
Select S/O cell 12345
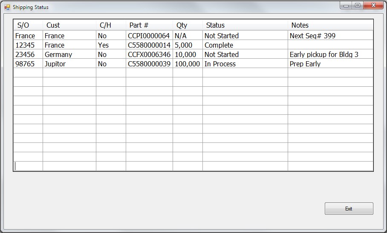(x=28, y=45)
